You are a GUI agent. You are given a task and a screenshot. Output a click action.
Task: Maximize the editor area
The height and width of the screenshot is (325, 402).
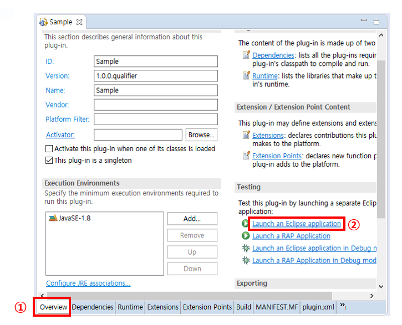coord(376,22)
